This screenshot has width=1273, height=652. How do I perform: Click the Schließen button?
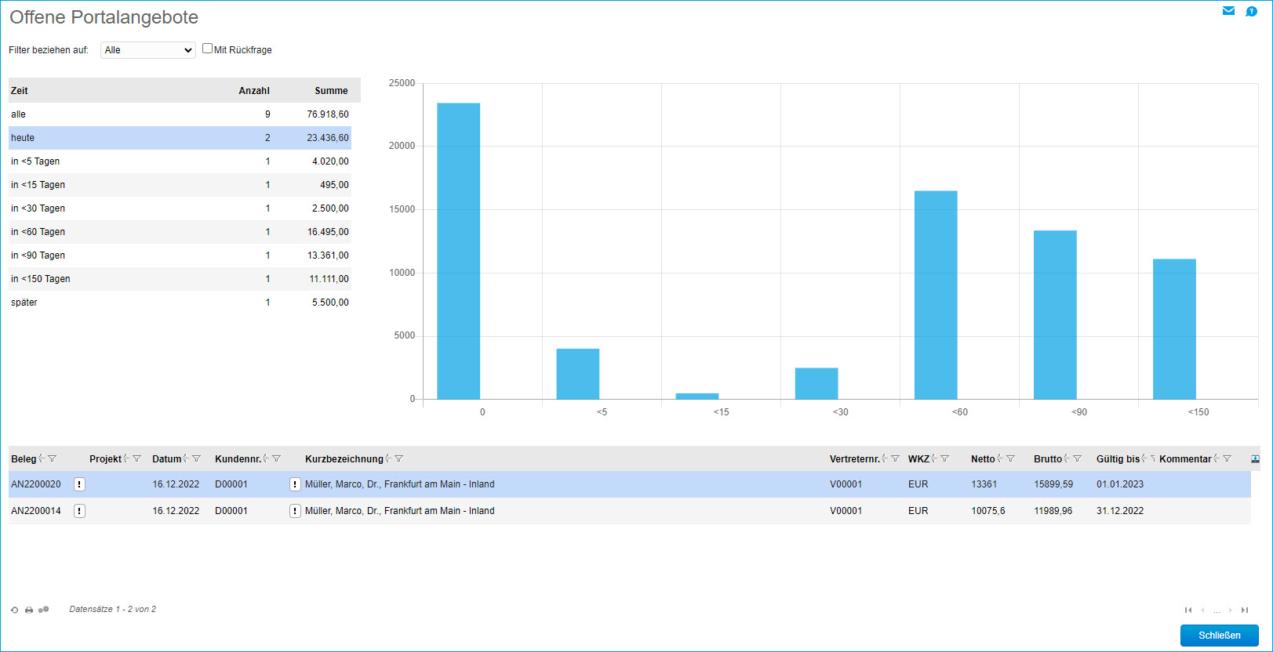tap(1219, 636)
